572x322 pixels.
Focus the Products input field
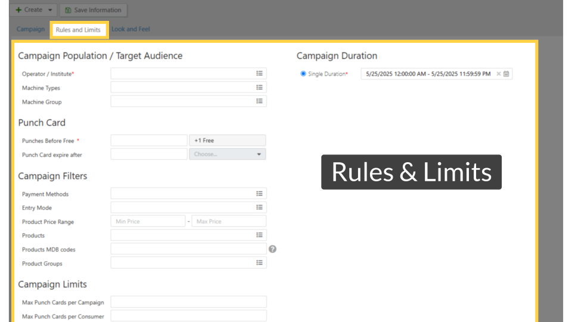(189, 235)
